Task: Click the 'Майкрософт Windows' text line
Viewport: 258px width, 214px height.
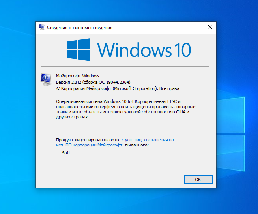Action: (x=78, y=76)
